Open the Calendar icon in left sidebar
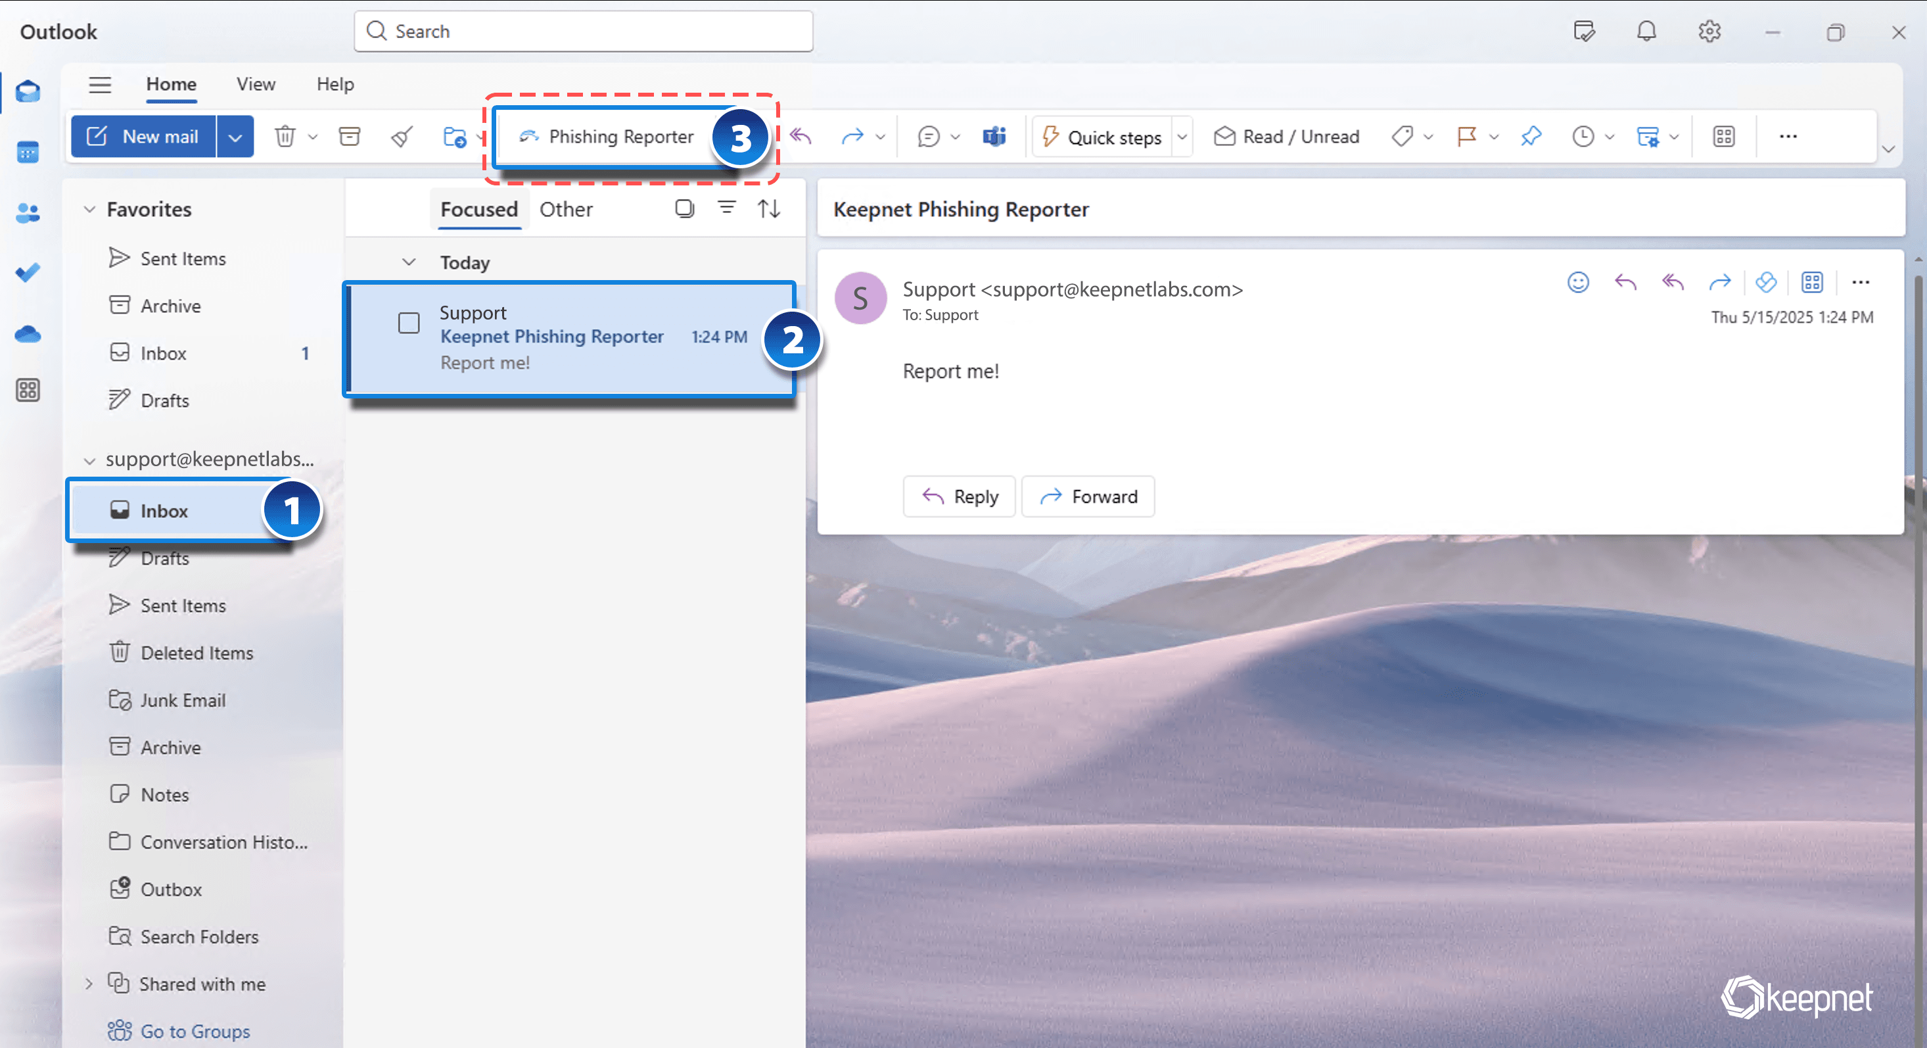This screenshot has width=1927, height=1048. [28, 153]
